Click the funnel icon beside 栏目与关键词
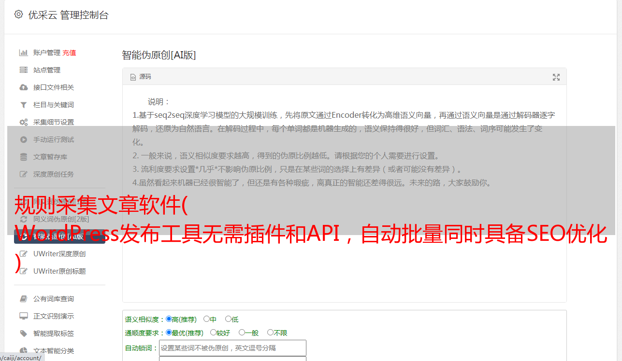This screenshot has height=361, width=622. [23, 105]
